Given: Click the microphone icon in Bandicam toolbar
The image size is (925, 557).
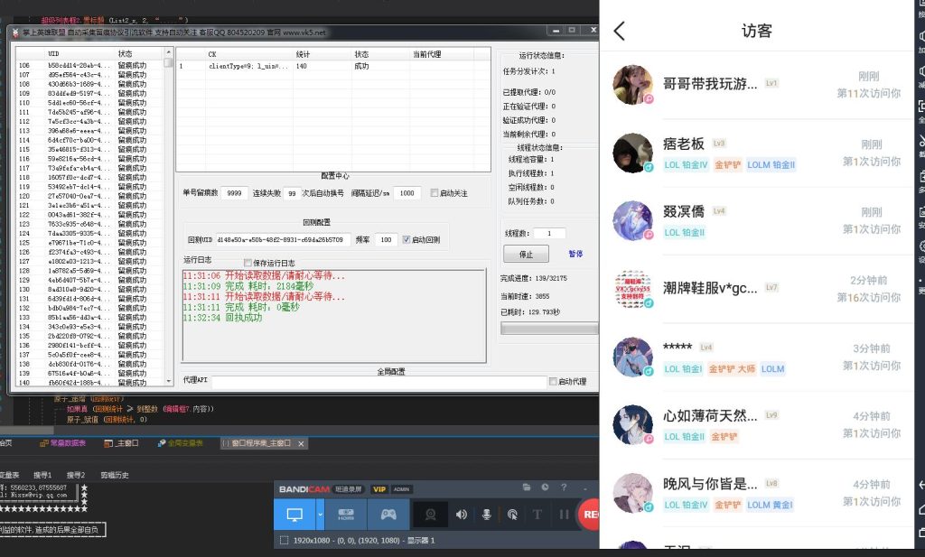Looking at the screenshot, I should [x=486, y=515].
